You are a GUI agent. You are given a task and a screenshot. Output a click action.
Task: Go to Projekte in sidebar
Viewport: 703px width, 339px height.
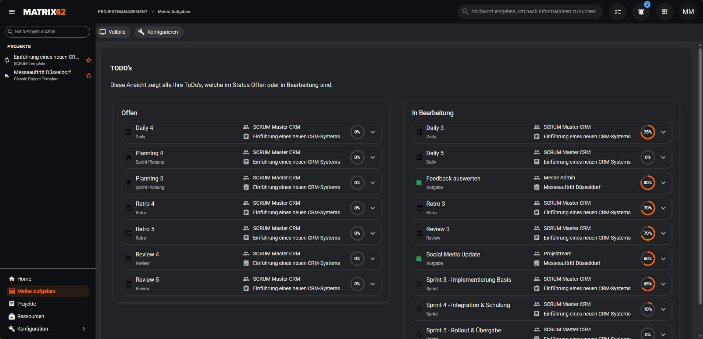pyautogui.click(x=26, y=304)
